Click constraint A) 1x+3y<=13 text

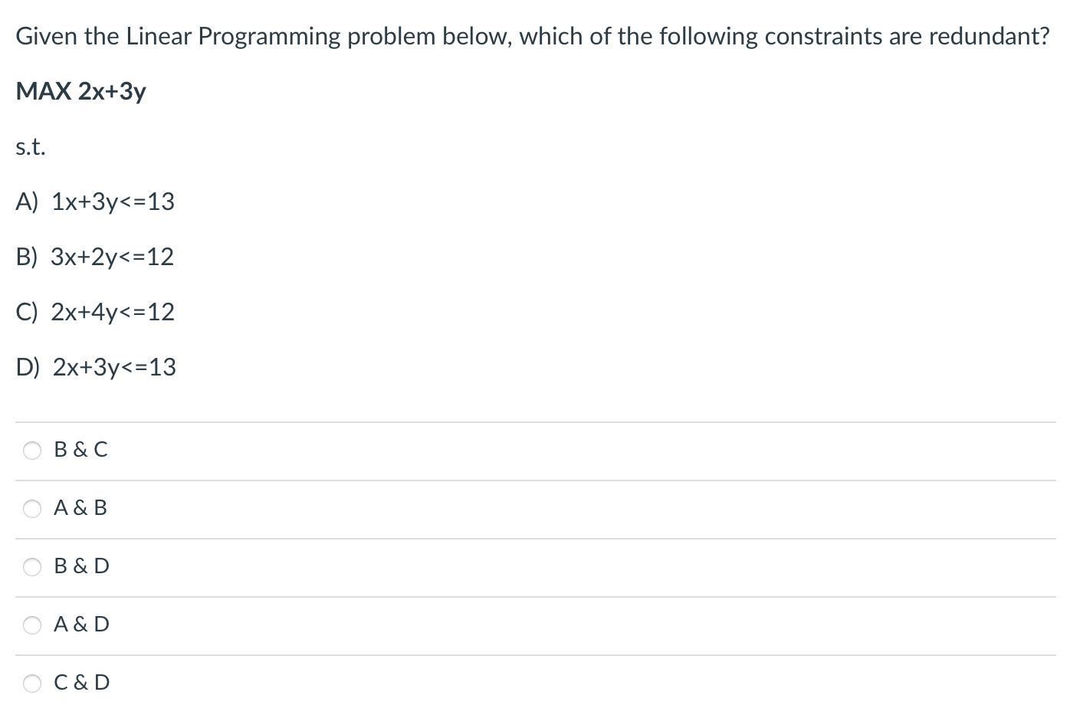coord(94,202)
